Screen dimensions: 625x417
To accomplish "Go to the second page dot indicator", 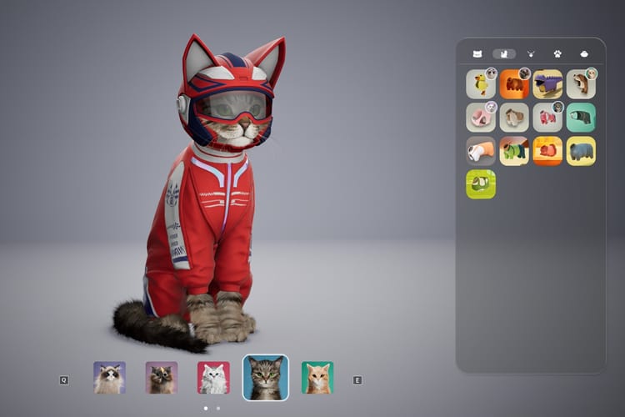I will [x=218, y=408].
